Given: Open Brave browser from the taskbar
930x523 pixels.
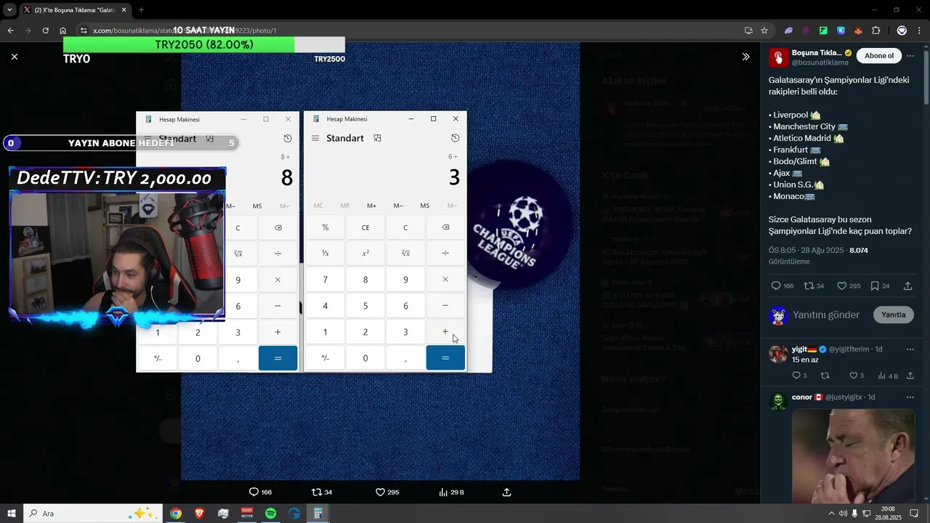Looking at the screenshot, I should click(199, 514).
